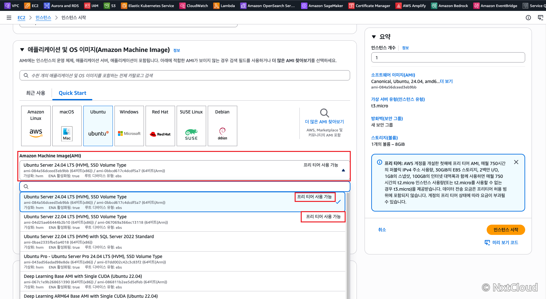Select macOS OS tile
Viewport: 546px width, 299px height.
pyautogui.click(x=67, y=126)
